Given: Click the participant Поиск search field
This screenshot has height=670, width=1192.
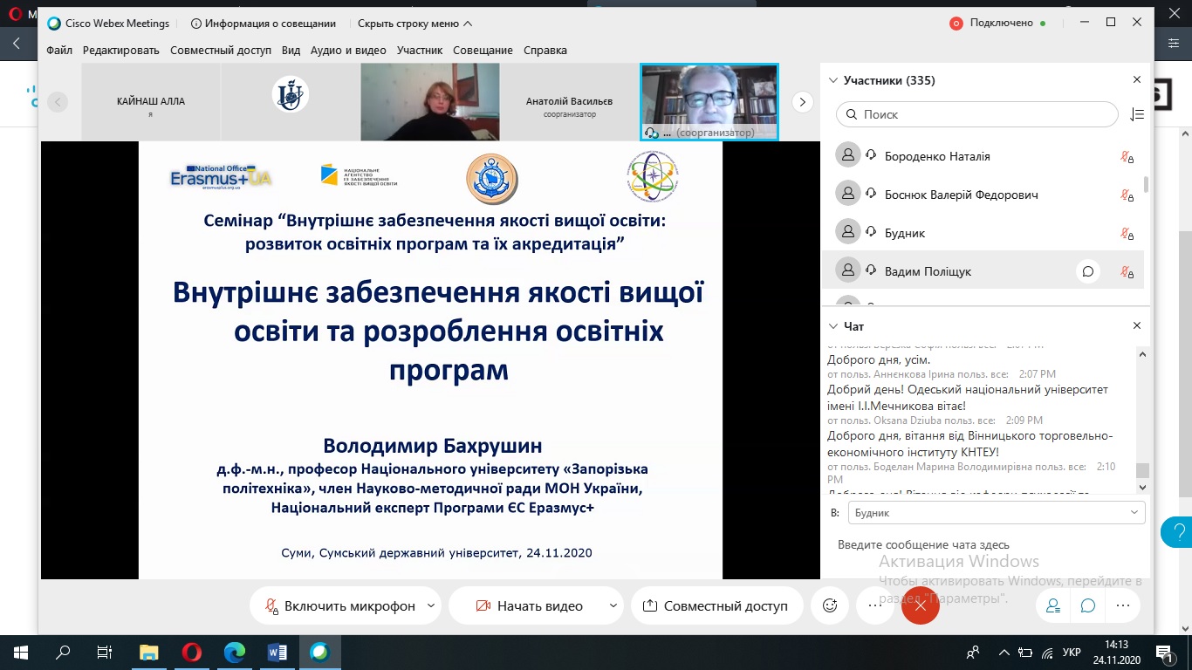Looking at the screenshot, I should click(x=977, y=114).
